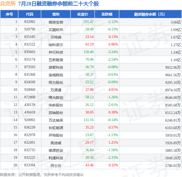Click balance value 1.67亿
Image resolution: width=182 pixels, height=177 pixels.
(x=175, y=37)
